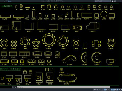This screenshot has width=122, height=91.
Task: Close the command line window
Action: tap(13, 87)
